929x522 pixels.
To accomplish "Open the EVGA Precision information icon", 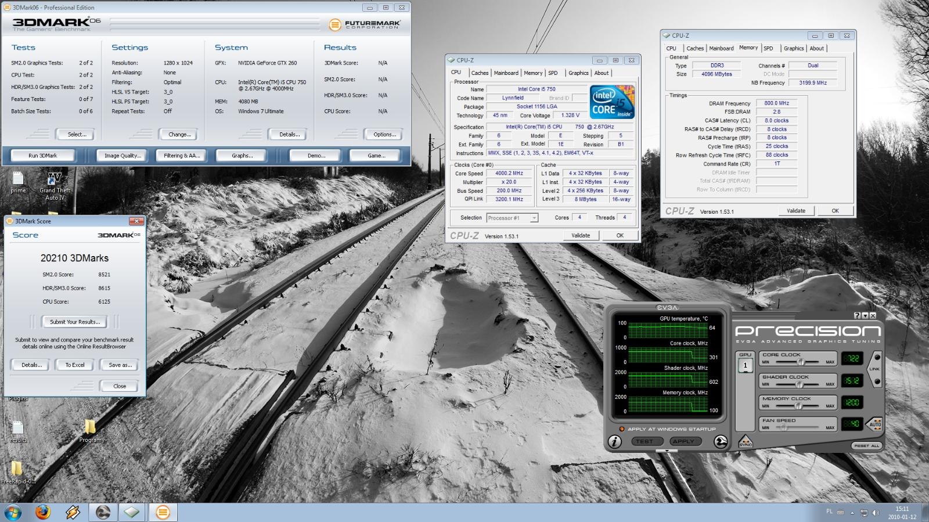I will (615, 442).
